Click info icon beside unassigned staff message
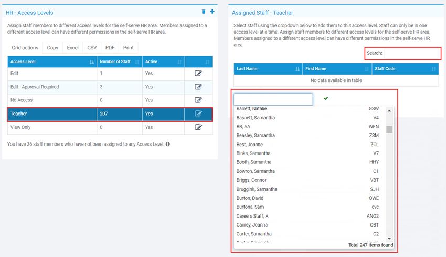The image size is (446, 257). click(168, 144)
